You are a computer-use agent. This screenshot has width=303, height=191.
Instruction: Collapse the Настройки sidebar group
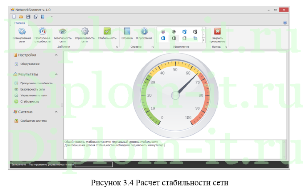click(56, 55)
